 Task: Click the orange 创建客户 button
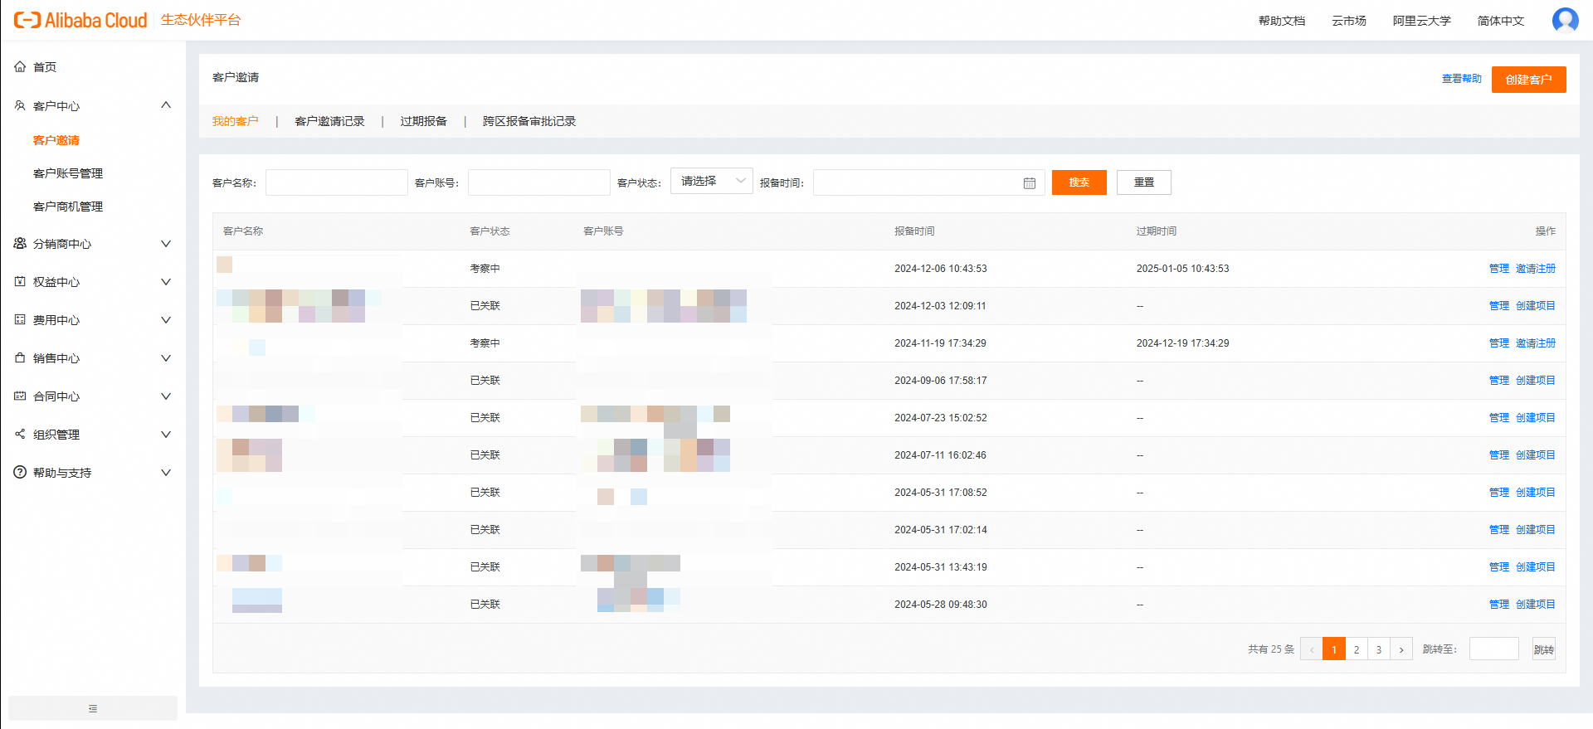[1528, 80]
